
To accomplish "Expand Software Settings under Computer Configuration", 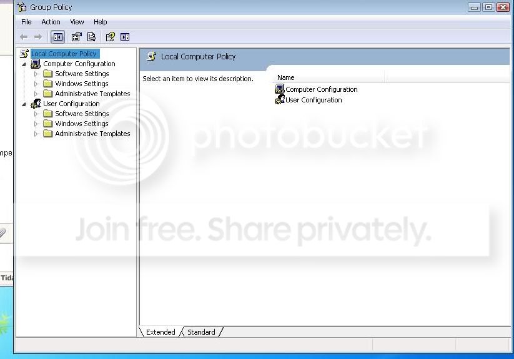I will point(36,74).
